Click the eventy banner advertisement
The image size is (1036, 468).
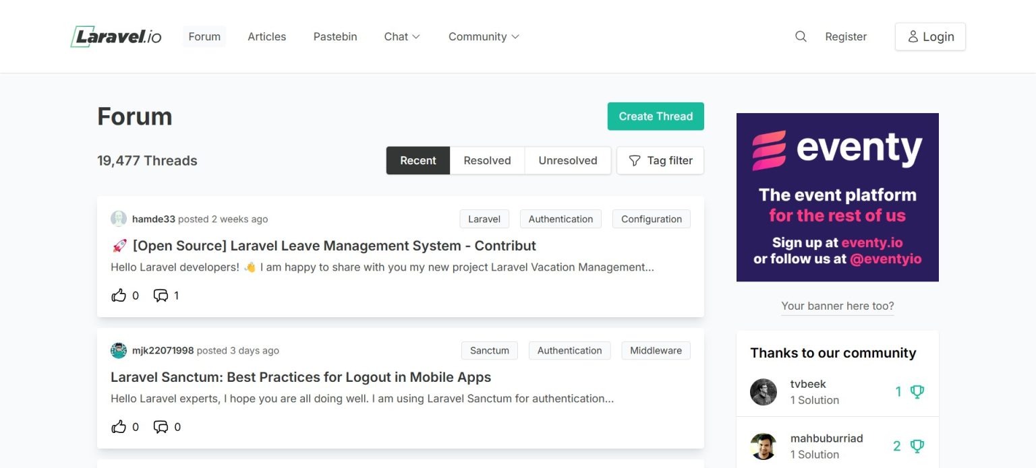pyautogui.click(x=837, y=197)
